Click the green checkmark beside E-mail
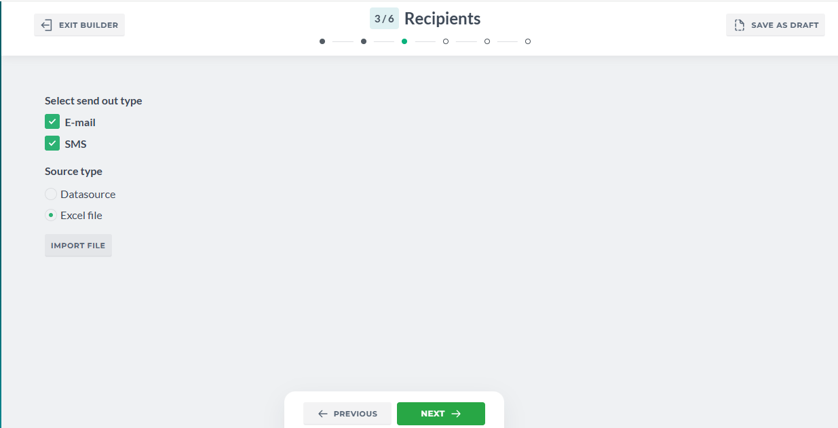The width and height of the screenshot is (838, 428). point(52,122)
